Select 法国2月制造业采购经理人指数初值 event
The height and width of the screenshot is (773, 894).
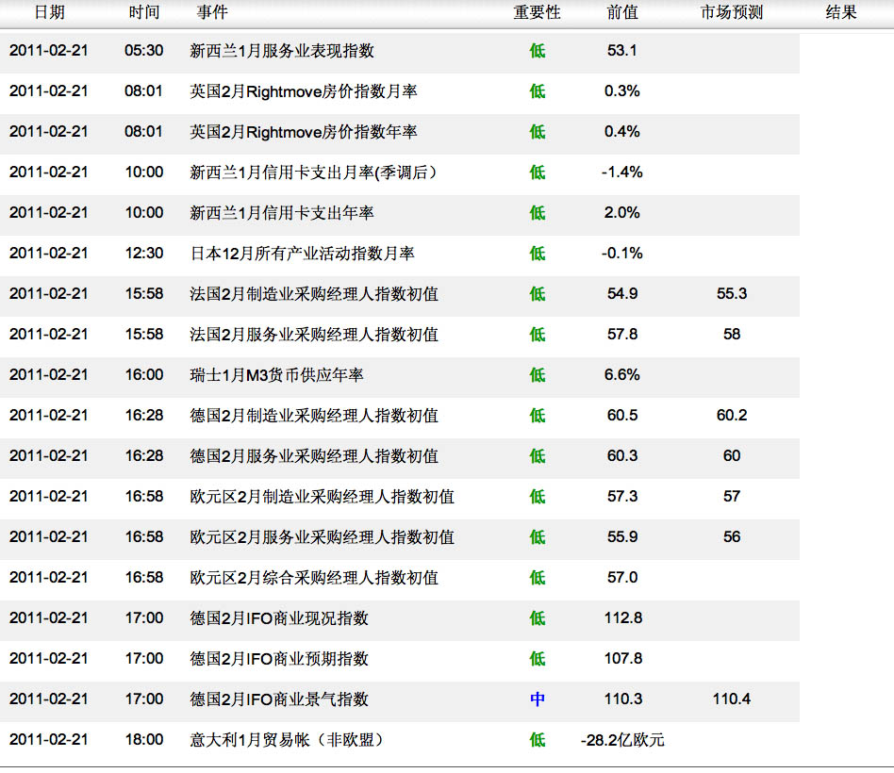[x=314, y=293]
